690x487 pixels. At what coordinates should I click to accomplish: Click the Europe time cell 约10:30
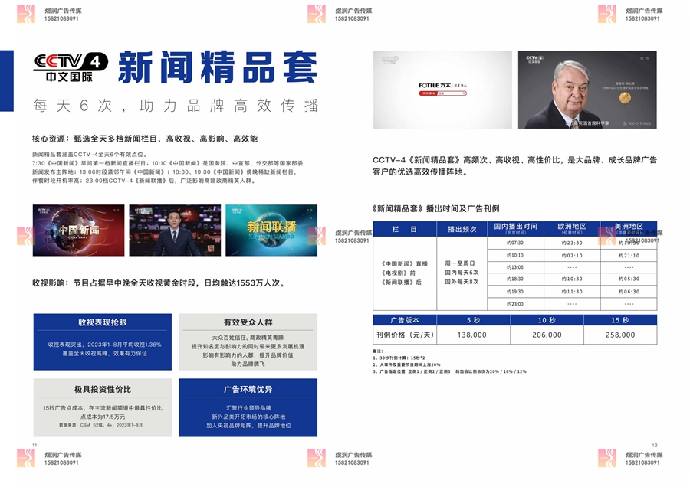[x=572, y=279]
